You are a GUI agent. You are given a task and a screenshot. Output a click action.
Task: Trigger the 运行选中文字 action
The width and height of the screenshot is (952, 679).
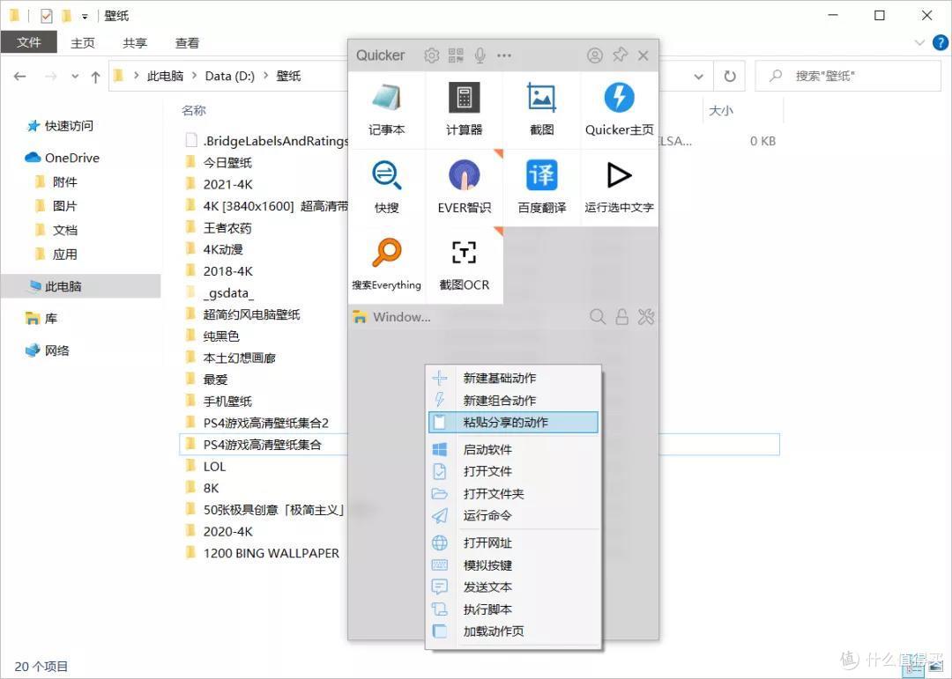[x=620, y=188]
